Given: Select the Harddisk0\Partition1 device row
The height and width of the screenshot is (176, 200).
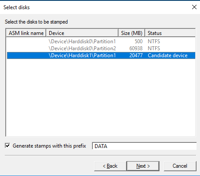Looking at the screenshot, I should point(101,41).
